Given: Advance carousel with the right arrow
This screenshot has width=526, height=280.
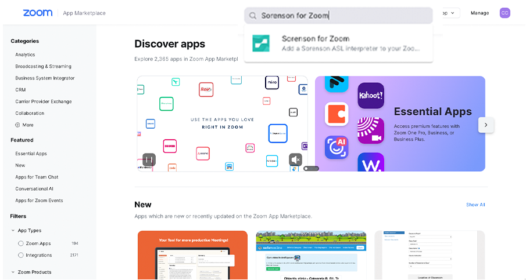Looking at the screenshot, I should (x=486, y=125).
